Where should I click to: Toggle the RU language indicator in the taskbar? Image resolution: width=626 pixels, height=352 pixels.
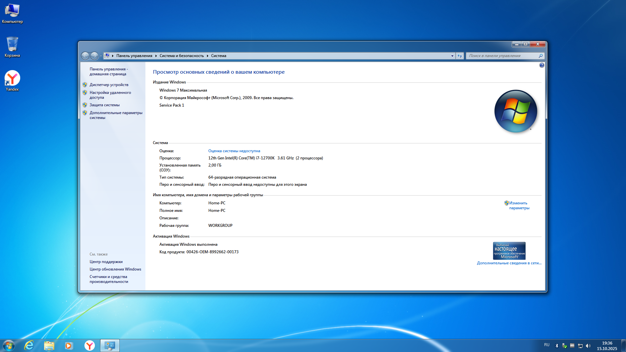[x=547, y=345]
